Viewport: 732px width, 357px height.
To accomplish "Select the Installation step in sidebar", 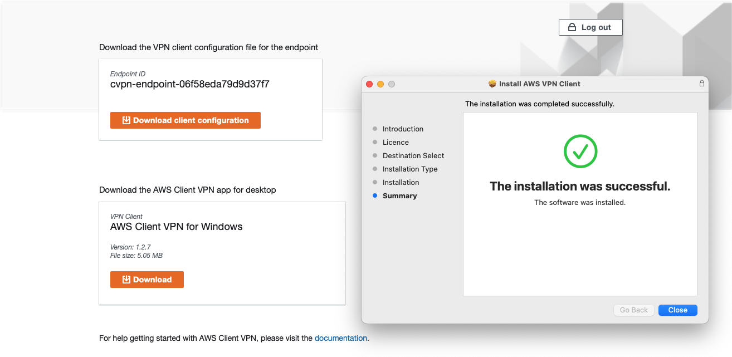I will (401, 182).
